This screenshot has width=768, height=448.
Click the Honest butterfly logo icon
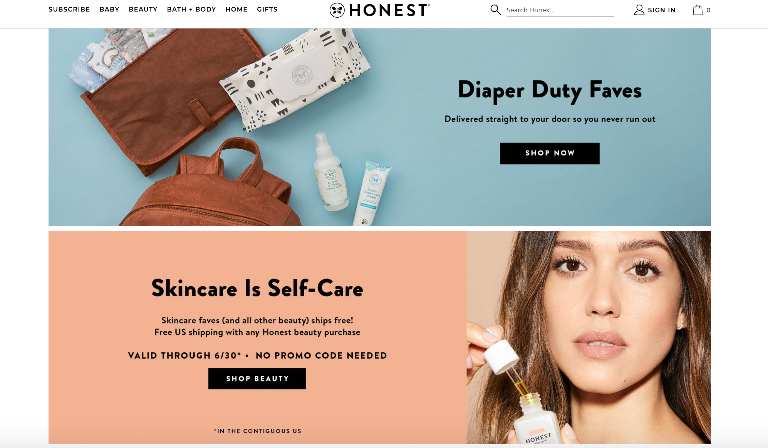(x=337, y=10)
